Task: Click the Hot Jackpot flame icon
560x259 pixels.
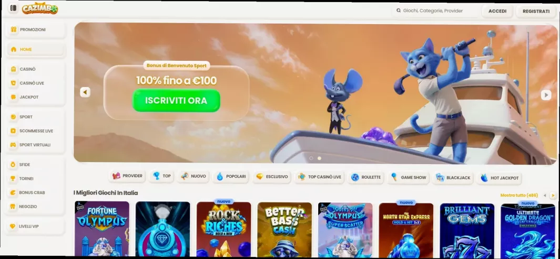Action: (x=484, y=178)
